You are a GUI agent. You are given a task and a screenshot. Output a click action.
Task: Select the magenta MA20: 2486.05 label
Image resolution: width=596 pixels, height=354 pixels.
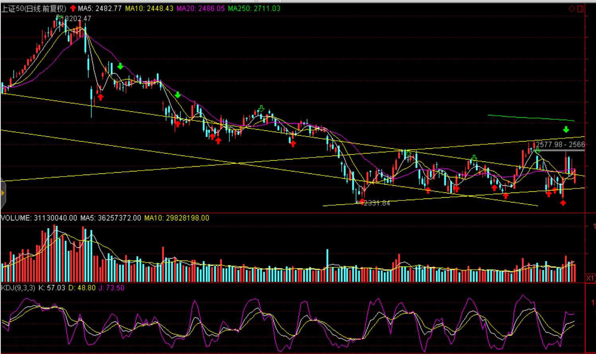tap(200, 8)
